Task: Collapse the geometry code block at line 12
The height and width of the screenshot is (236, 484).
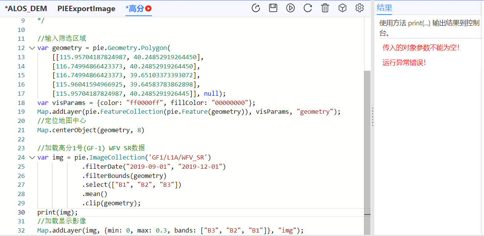Action: point(32,48)
